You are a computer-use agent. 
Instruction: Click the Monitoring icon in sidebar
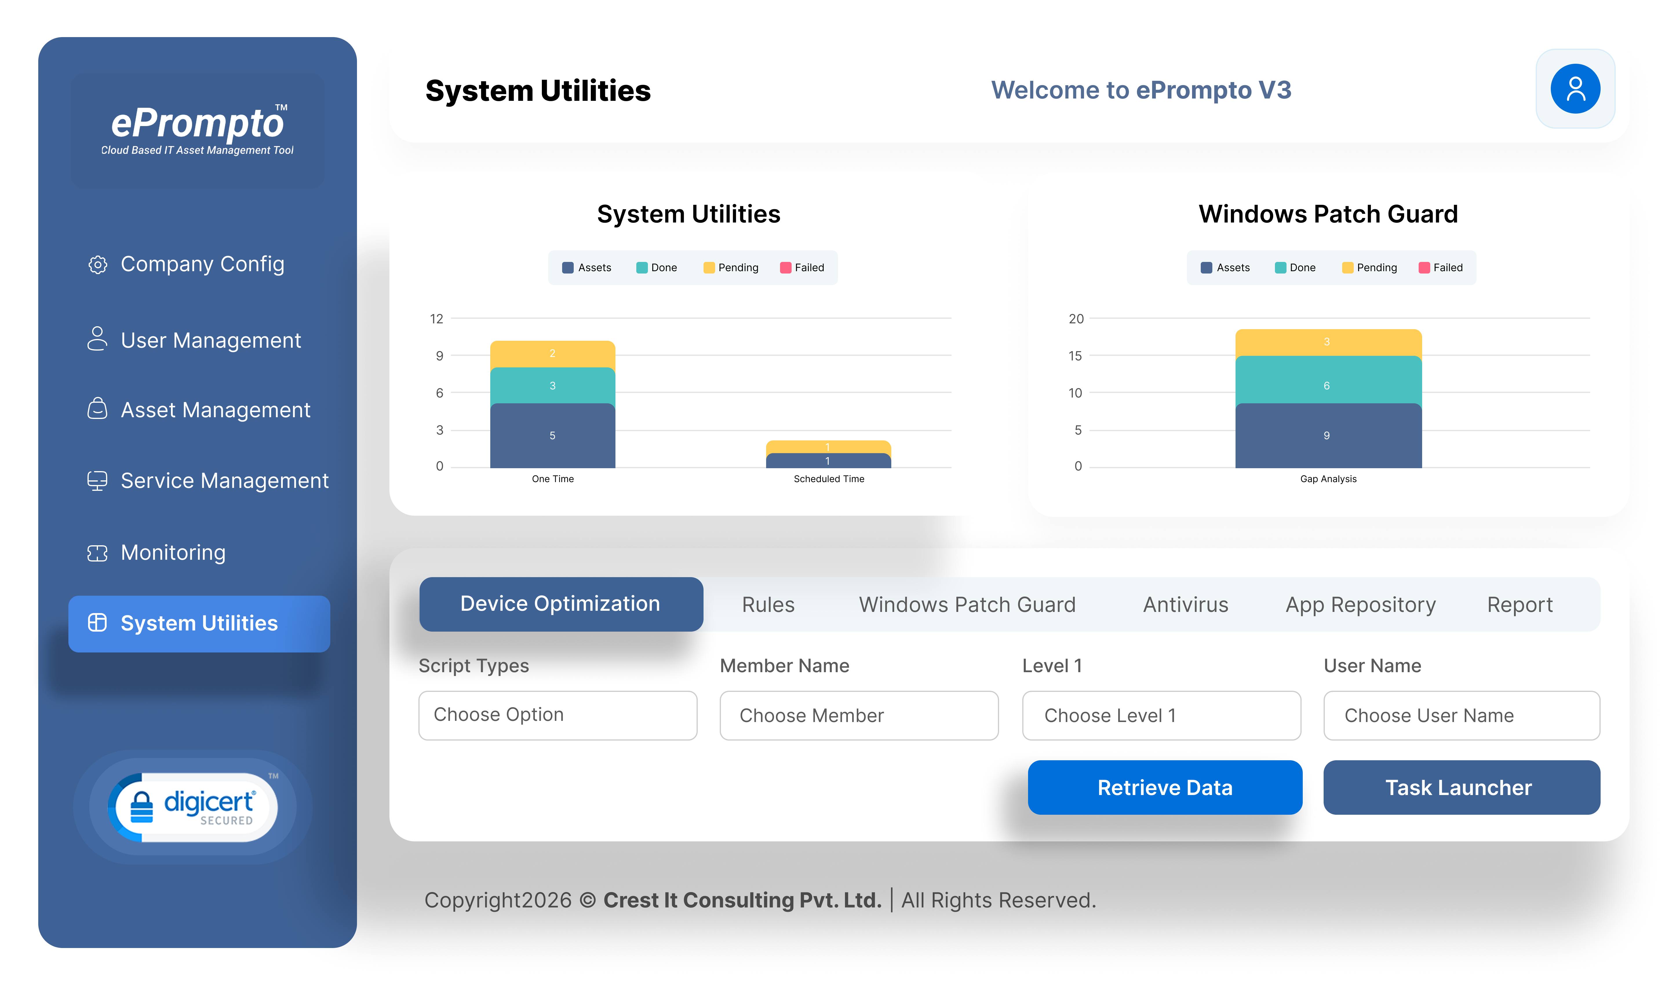click(x=98, y=553)
